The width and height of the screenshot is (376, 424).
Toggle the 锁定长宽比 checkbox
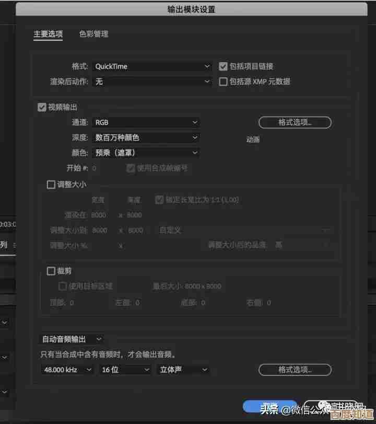click(x=160, y=200)
